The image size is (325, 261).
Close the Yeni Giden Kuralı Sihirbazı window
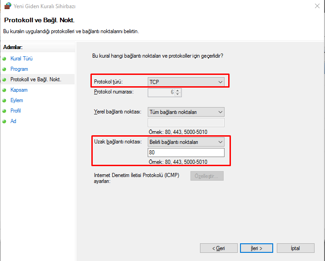tap(316, 6)
